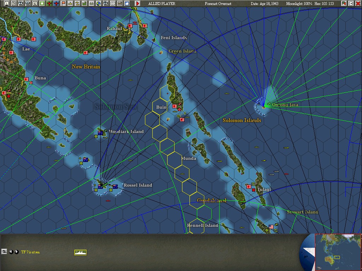Click the red aircraft on blue background icon
The height and width of the screenshot is (271, 362).
[x=56, y=3]
